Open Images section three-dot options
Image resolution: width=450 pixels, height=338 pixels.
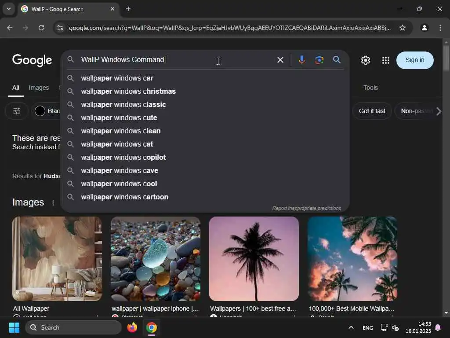pyautogui.click(x=53, y=203)
